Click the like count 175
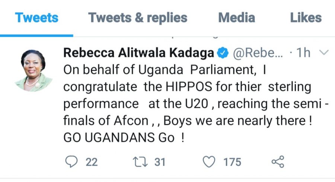335x182 pixels. click(x=232, y=162)
